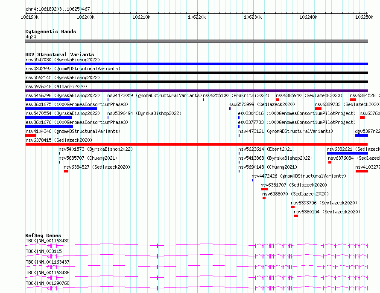Open nsv6376084 variant label

point(354,158)
